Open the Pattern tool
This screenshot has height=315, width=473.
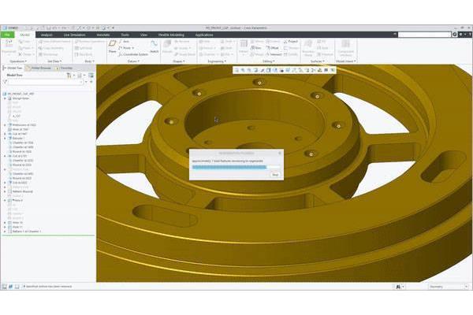point(243,47)
